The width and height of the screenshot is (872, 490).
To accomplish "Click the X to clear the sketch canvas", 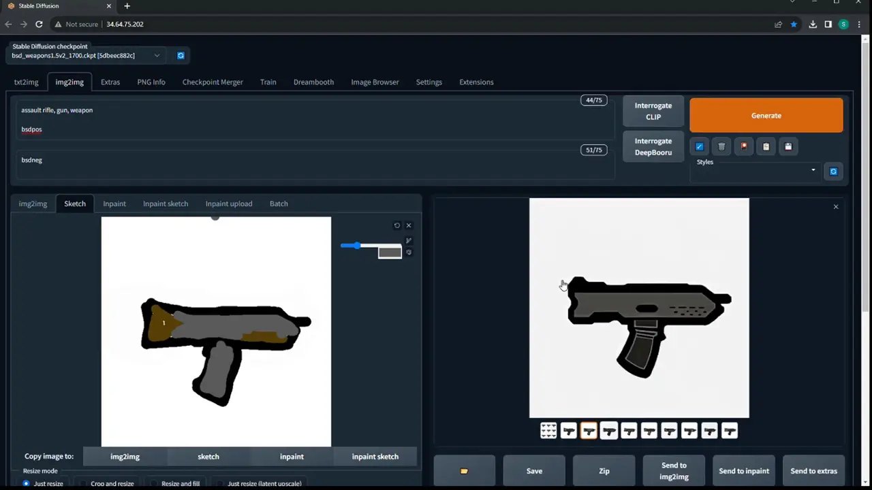I will pos(409,225).
